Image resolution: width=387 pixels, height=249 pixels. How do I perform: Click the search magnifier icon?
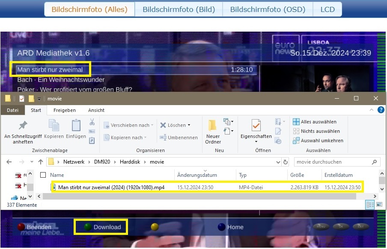[375, 162]
